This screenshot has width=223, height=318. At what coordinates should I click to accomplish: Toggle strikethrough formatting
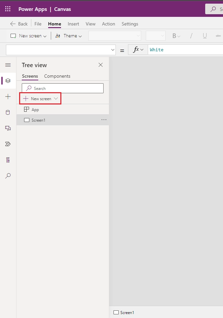tap(218, 36)
